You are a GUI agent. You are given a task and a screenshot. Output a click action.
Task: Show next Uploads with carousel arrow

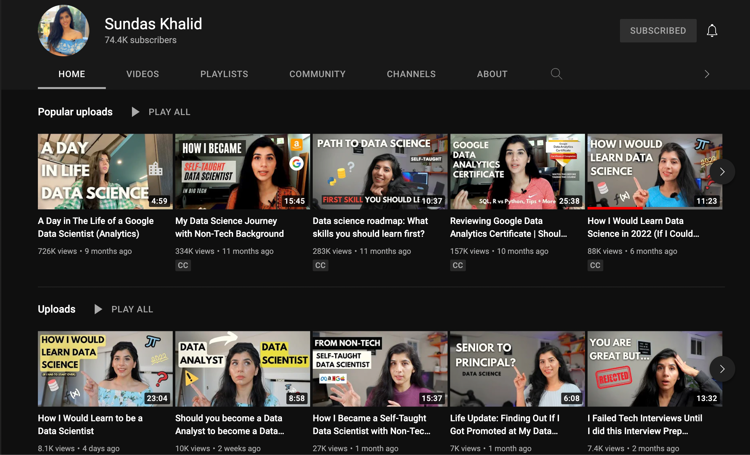click(x=722, y=369)
